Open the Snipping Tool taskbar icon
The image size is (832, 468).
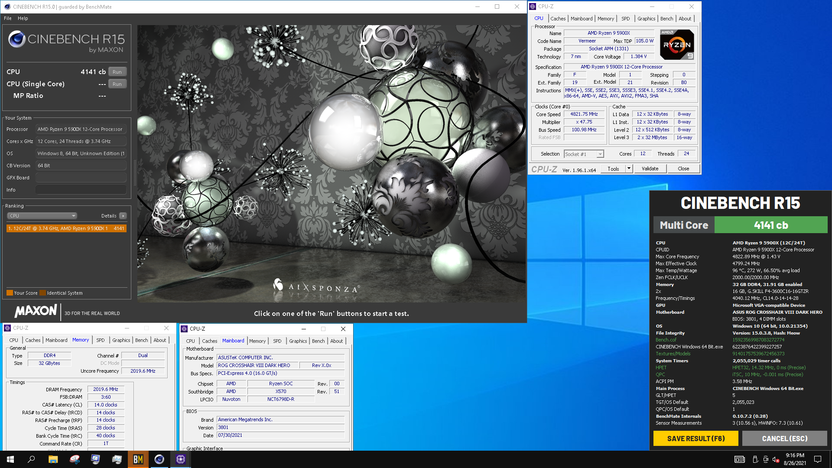75,459
